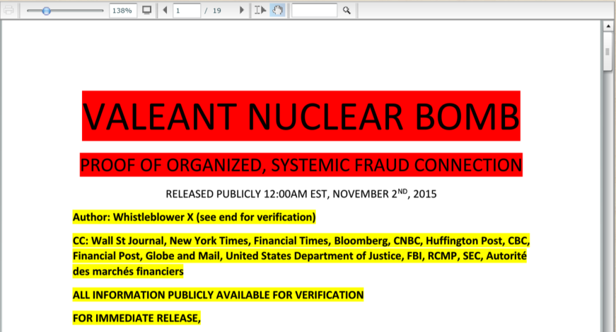The image size is (616, 332).
Task: Click the "RELEASED PUBLICLY 12:00AM EST" line
Action: pos(301,193)
